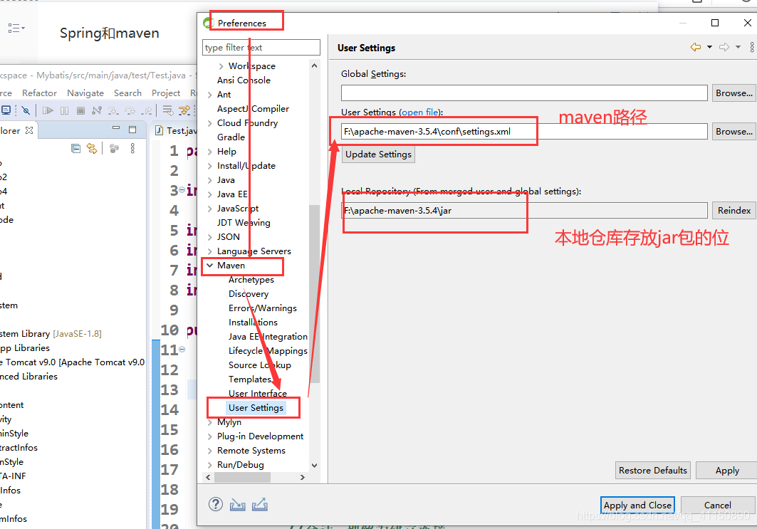Select the Gradle preference item
Image resolution: width=757 pixels, height=529 pixels.
coord(231,137)
